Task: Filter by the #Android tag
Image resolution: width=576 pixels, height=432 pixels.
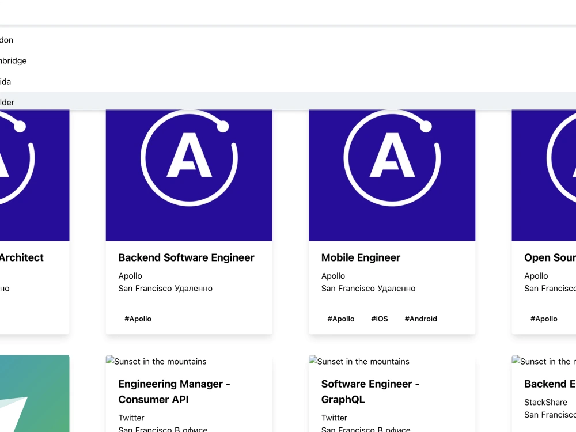Action: (x=421, y=319)
